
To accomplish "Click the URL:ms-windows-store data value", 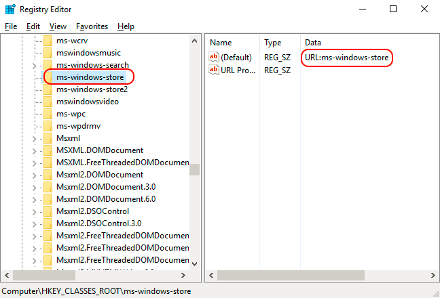I will [347, 58].
